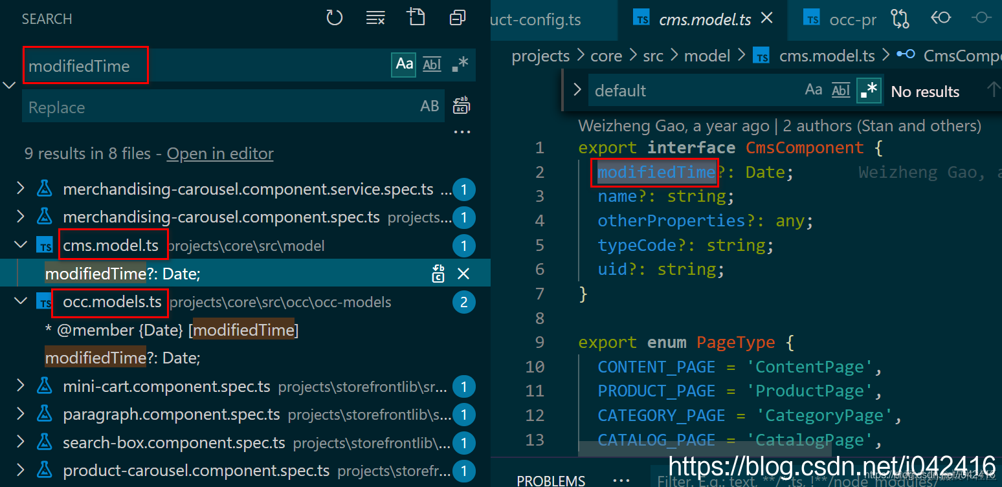Replace the selected cms.model.ts match
Viewport: 1002px width, 487px height.
(x=438, y=274)
